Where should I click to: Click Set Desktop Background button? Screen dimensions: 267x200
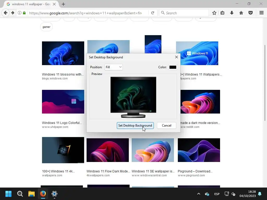tap(135, 126)
